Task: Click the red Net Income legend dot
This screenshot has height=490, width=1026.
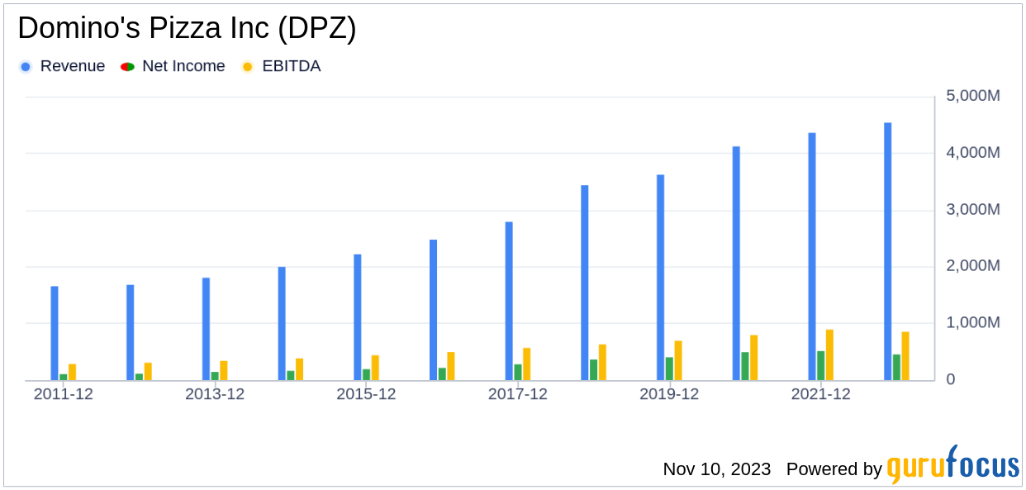Action: click(126, 66)
